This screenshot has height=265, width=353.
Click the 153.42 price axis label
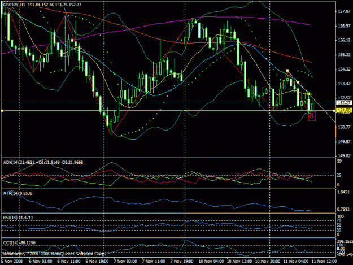(344, 84)
